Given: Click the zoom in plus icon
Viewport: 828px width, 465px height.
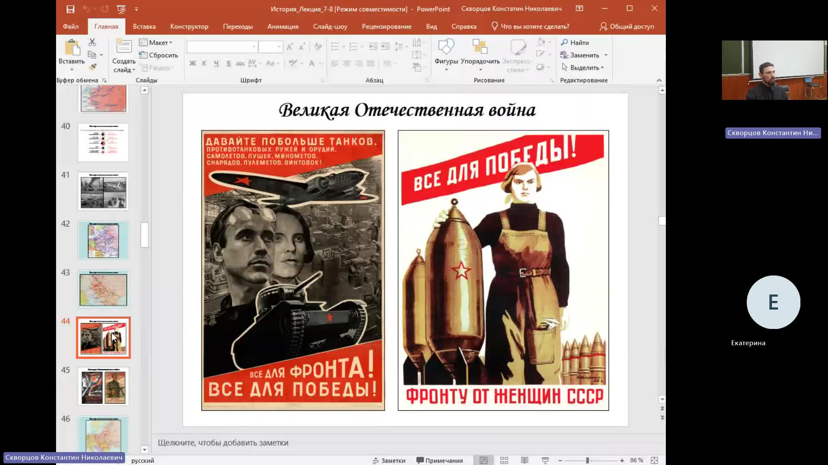Looking at the screenshot, I should point(622,460).
